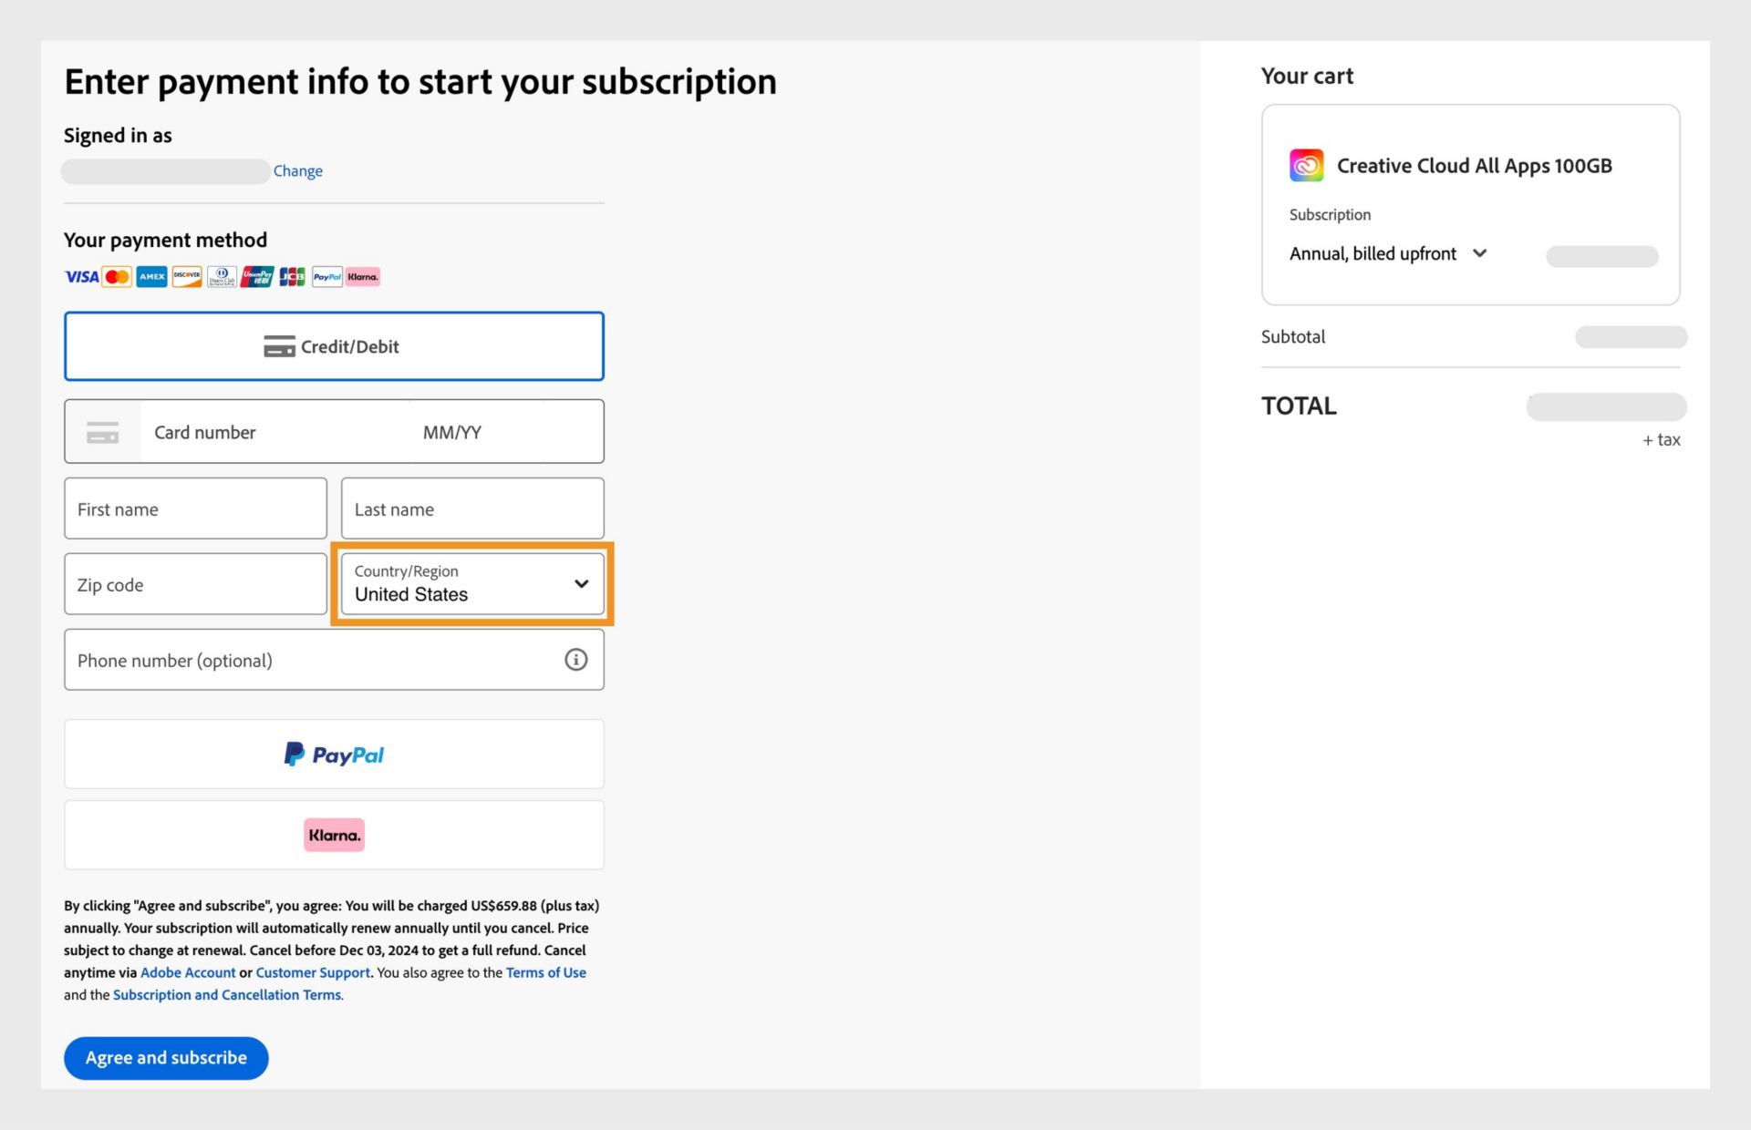Select the Credit/Debit payment option
This screenshot has height=1130, width=1751.
point(334,346)
